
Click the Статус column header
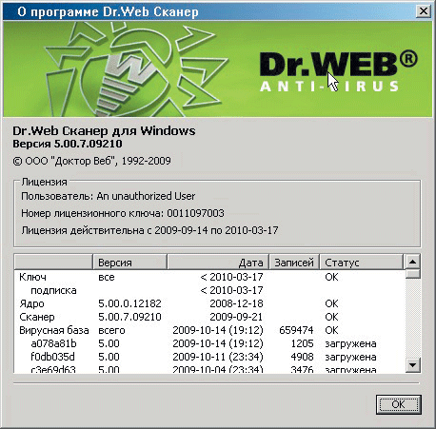362,263
